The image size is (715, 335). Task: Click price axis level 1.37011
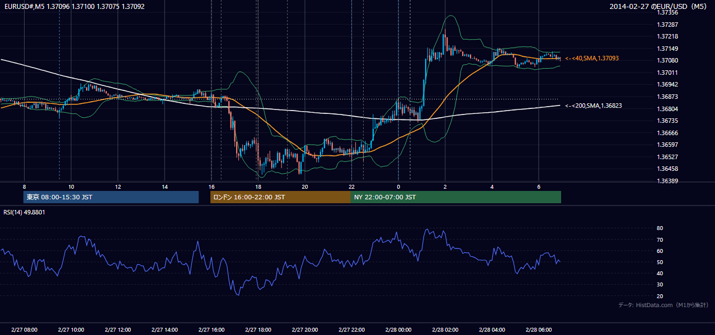coord(667,73)
